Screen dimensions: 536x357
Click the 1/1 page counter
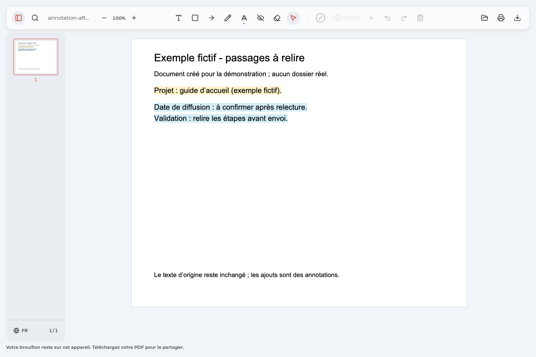click(54, 331)
